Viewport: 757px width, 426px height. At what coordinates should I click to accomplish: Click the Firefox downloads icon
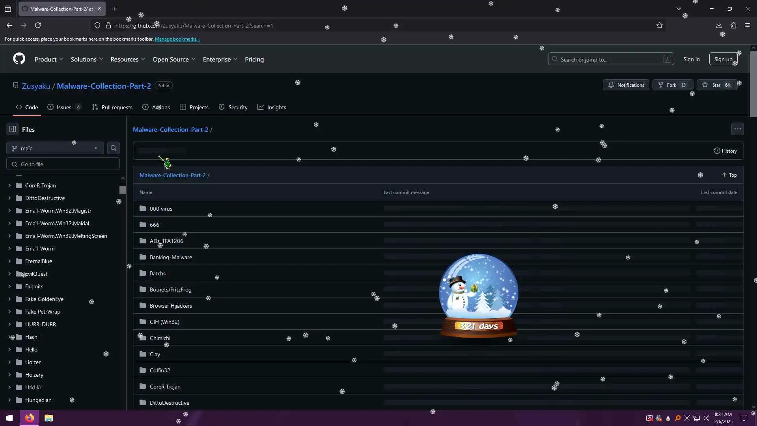coord(719,25)
